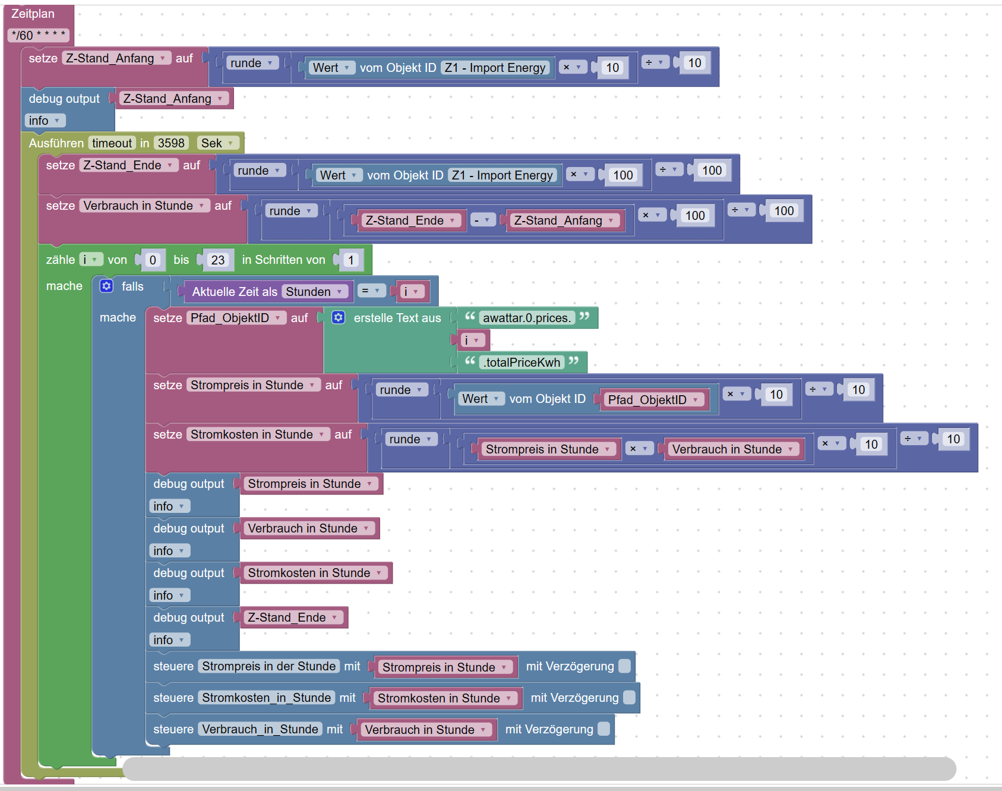This screenshot has height=791, width=1002.
Task: Edit the multiplier 10 in Stromkosten row
Action: click(871, 444)
